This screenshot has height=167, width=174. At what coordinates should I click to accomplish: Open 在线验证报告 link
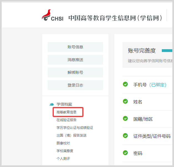(x=66, y=120)
